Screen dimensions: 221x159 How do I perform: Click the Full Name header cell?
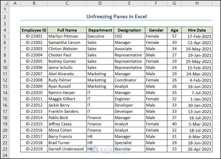[x=67, y=30]
